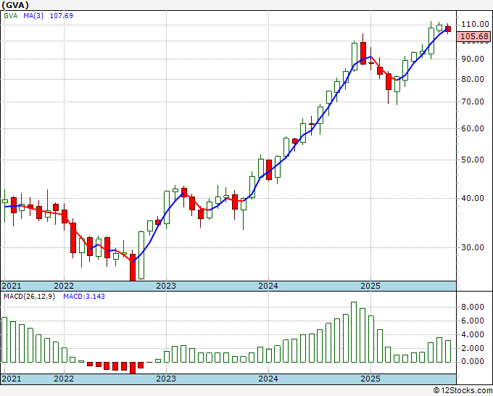
Task: Click the 50.00 price axis label
Action: pyautogui.click(x=473, y=160)
